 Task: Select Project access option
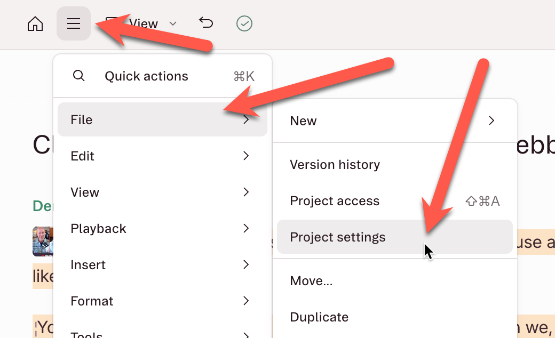click(395, 201)
